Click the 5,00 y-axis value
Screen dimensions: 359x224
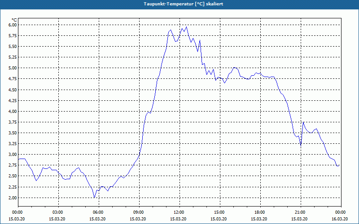13,68
